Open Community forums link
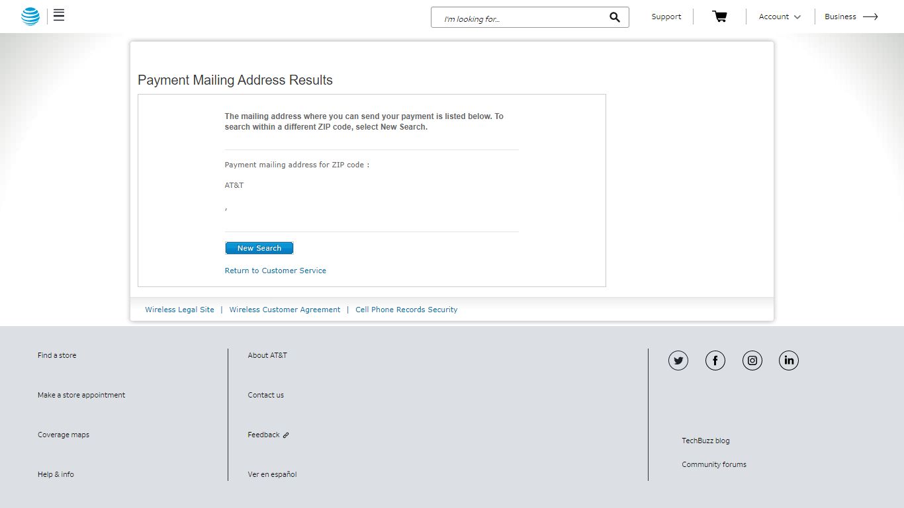 pos(714,464)
